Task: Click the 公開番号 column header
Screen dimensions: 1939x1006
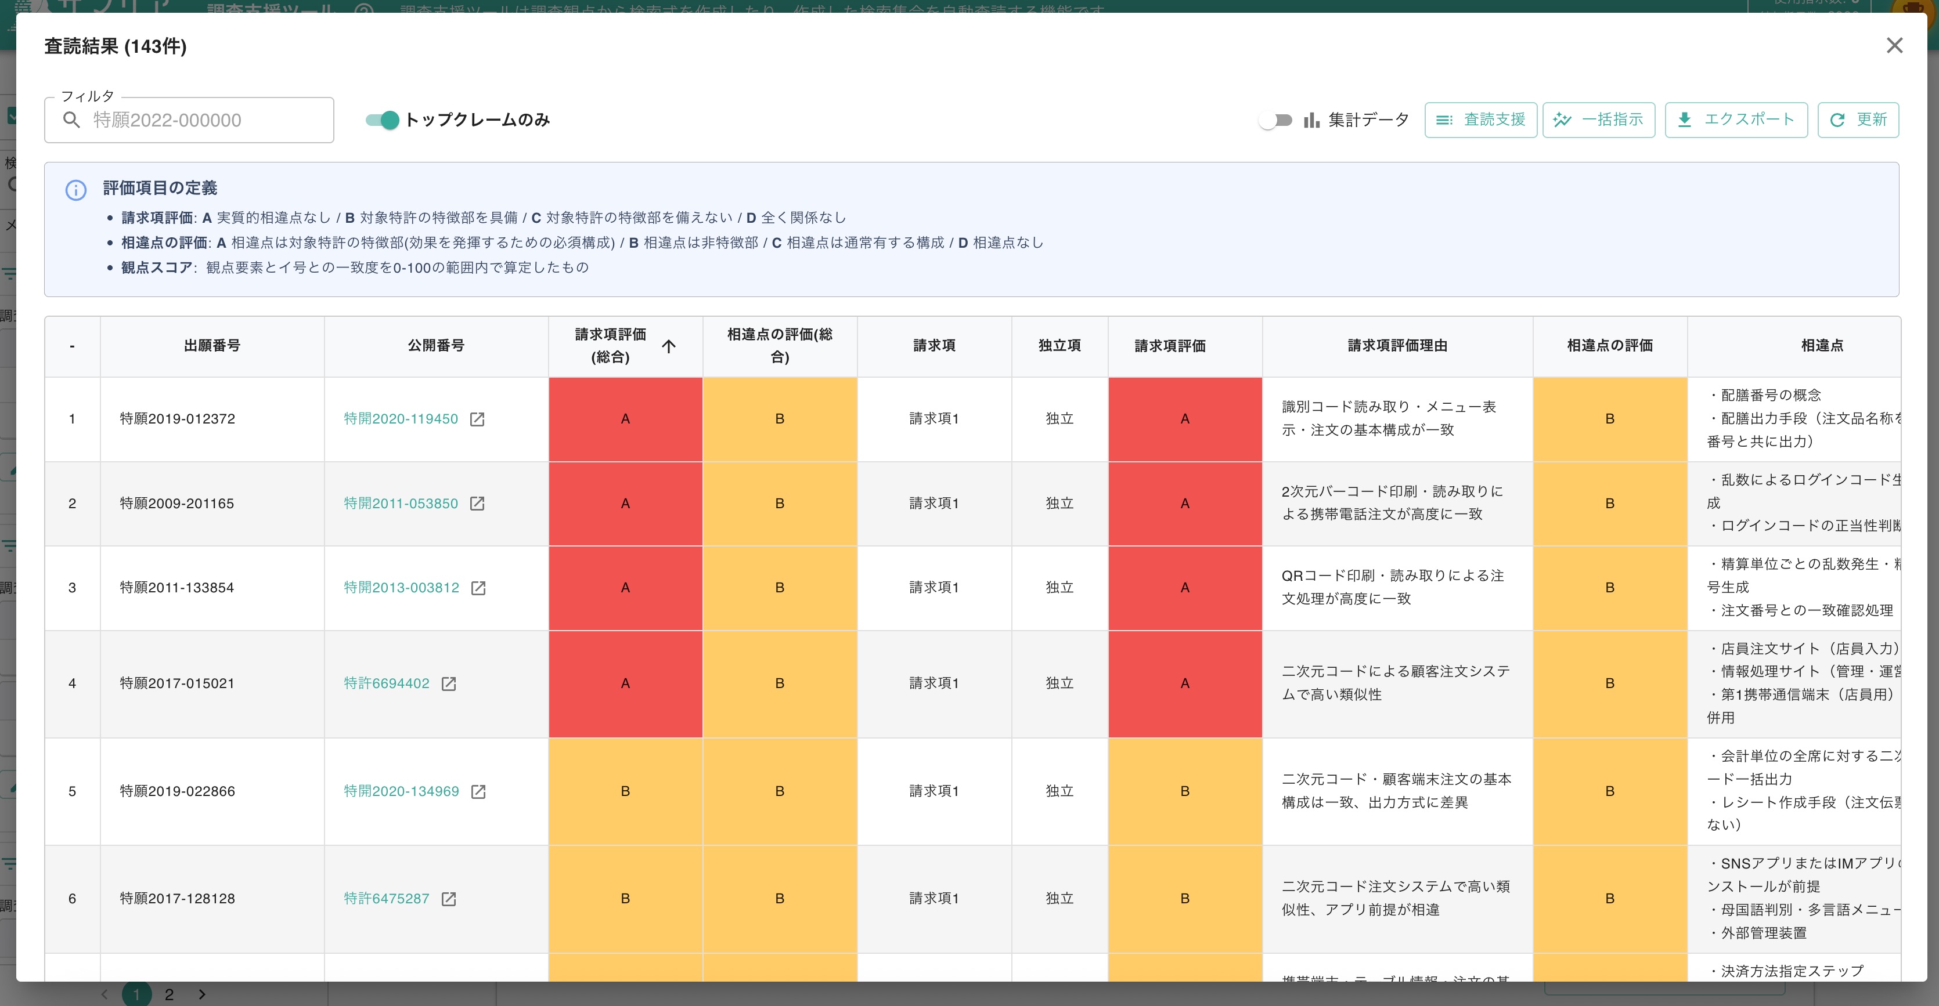Action: click(436, 345)
